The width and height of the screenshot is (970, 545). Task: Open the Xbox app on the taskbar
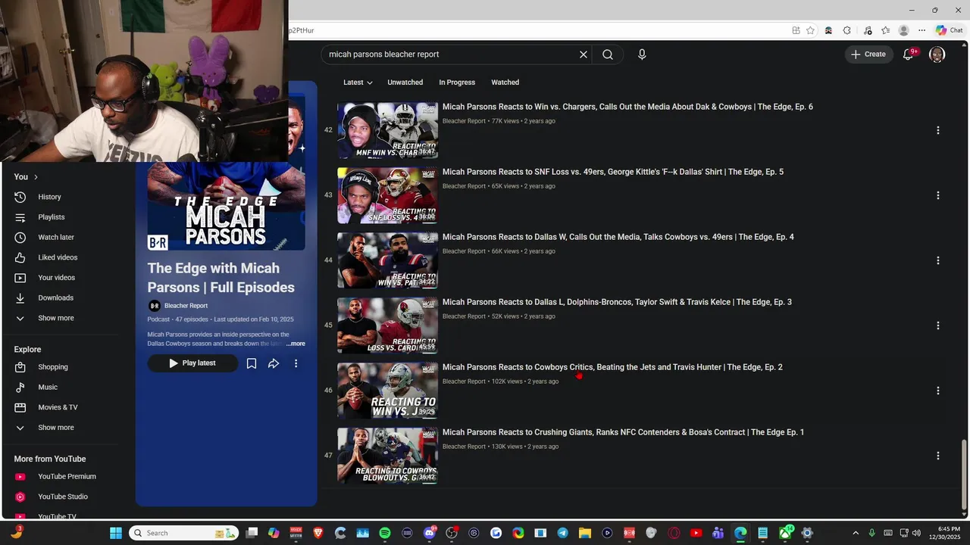coord(785,533)
